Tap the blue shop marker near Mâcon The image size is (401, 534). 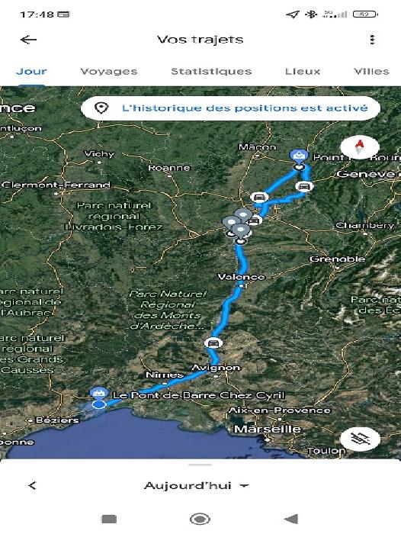299,156
